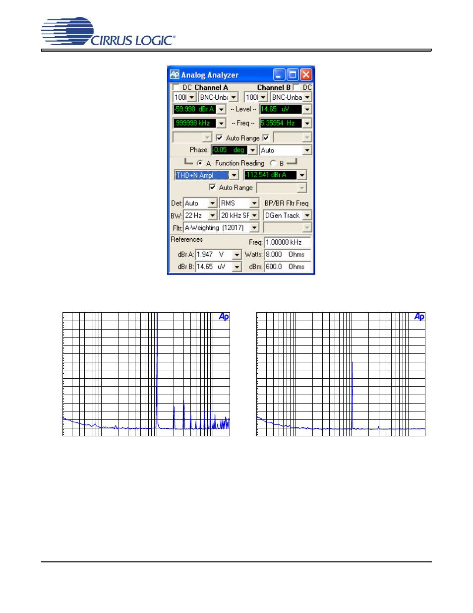Click the Ap logo on the right graph
The width and height of the screenshot is (473, 613).
419,317
